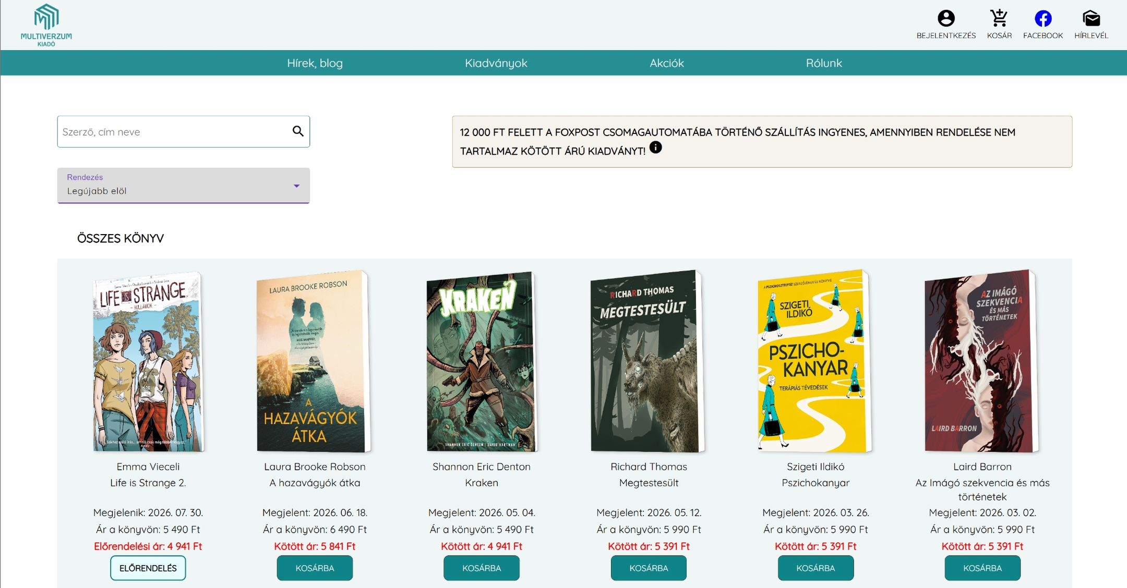Open the Megtestesült cover image

[x=649, y=361]
